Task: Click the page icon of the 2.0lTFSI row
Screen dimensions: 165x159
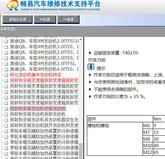Action: [x=6, y=41]
